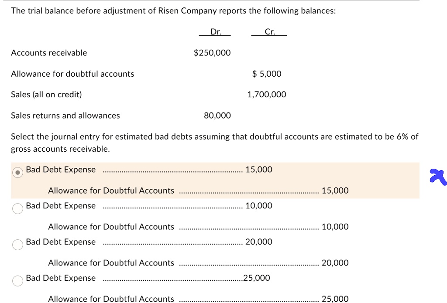Click the question text about estimated bad debts
The width and height of the screenshot is (447, 303).
[214, 143]
